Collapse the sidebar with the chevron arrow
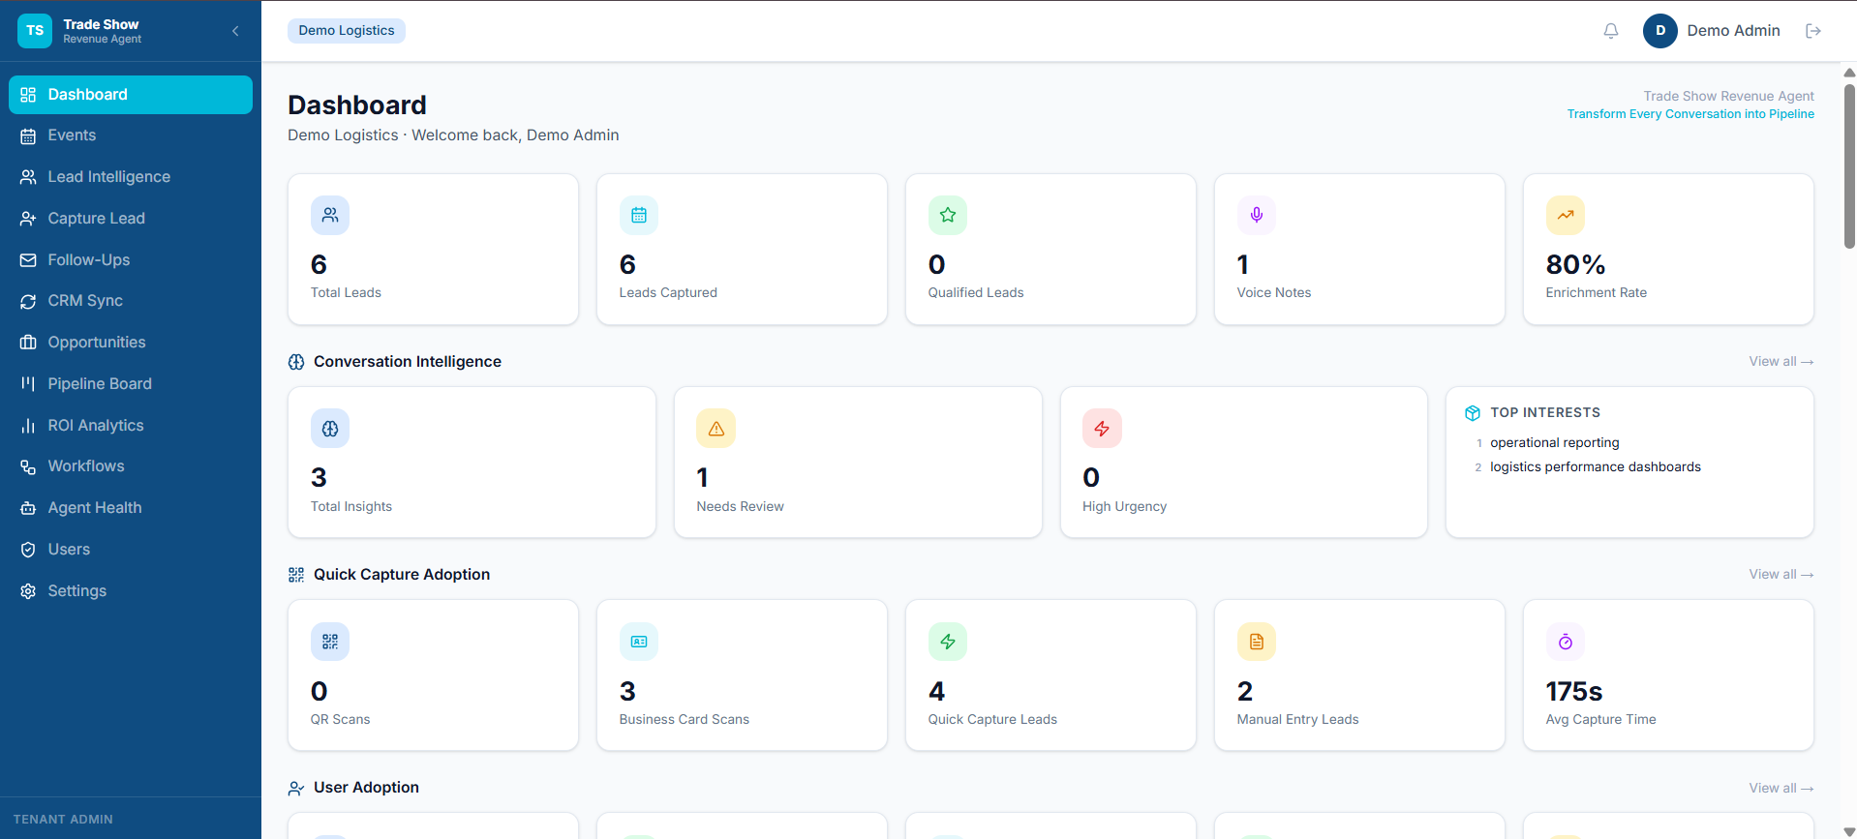 click(235, 31)
